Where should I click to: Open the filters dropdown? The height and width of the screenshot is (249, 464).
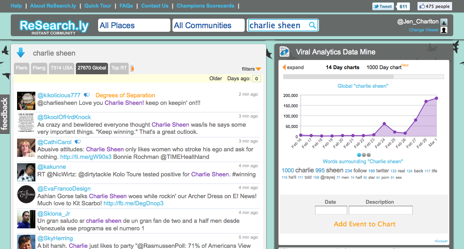coord(251,69)
